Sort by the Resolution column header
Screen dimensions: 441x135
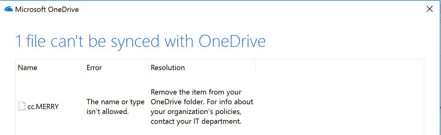[168, 67]
